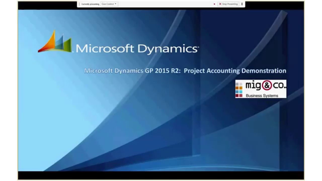Screen dimensions: 322x181
Task: Open the Give Control dropdown
Action: point(109,4)
